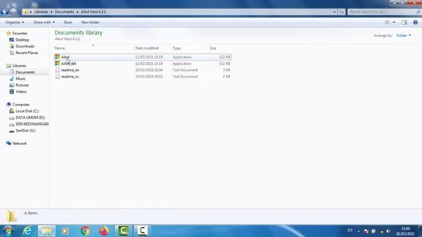The height and width of the screenshot is (237, 422).
Task: Open SDN KEDOKANGABI drive
Action: point(32,124)
